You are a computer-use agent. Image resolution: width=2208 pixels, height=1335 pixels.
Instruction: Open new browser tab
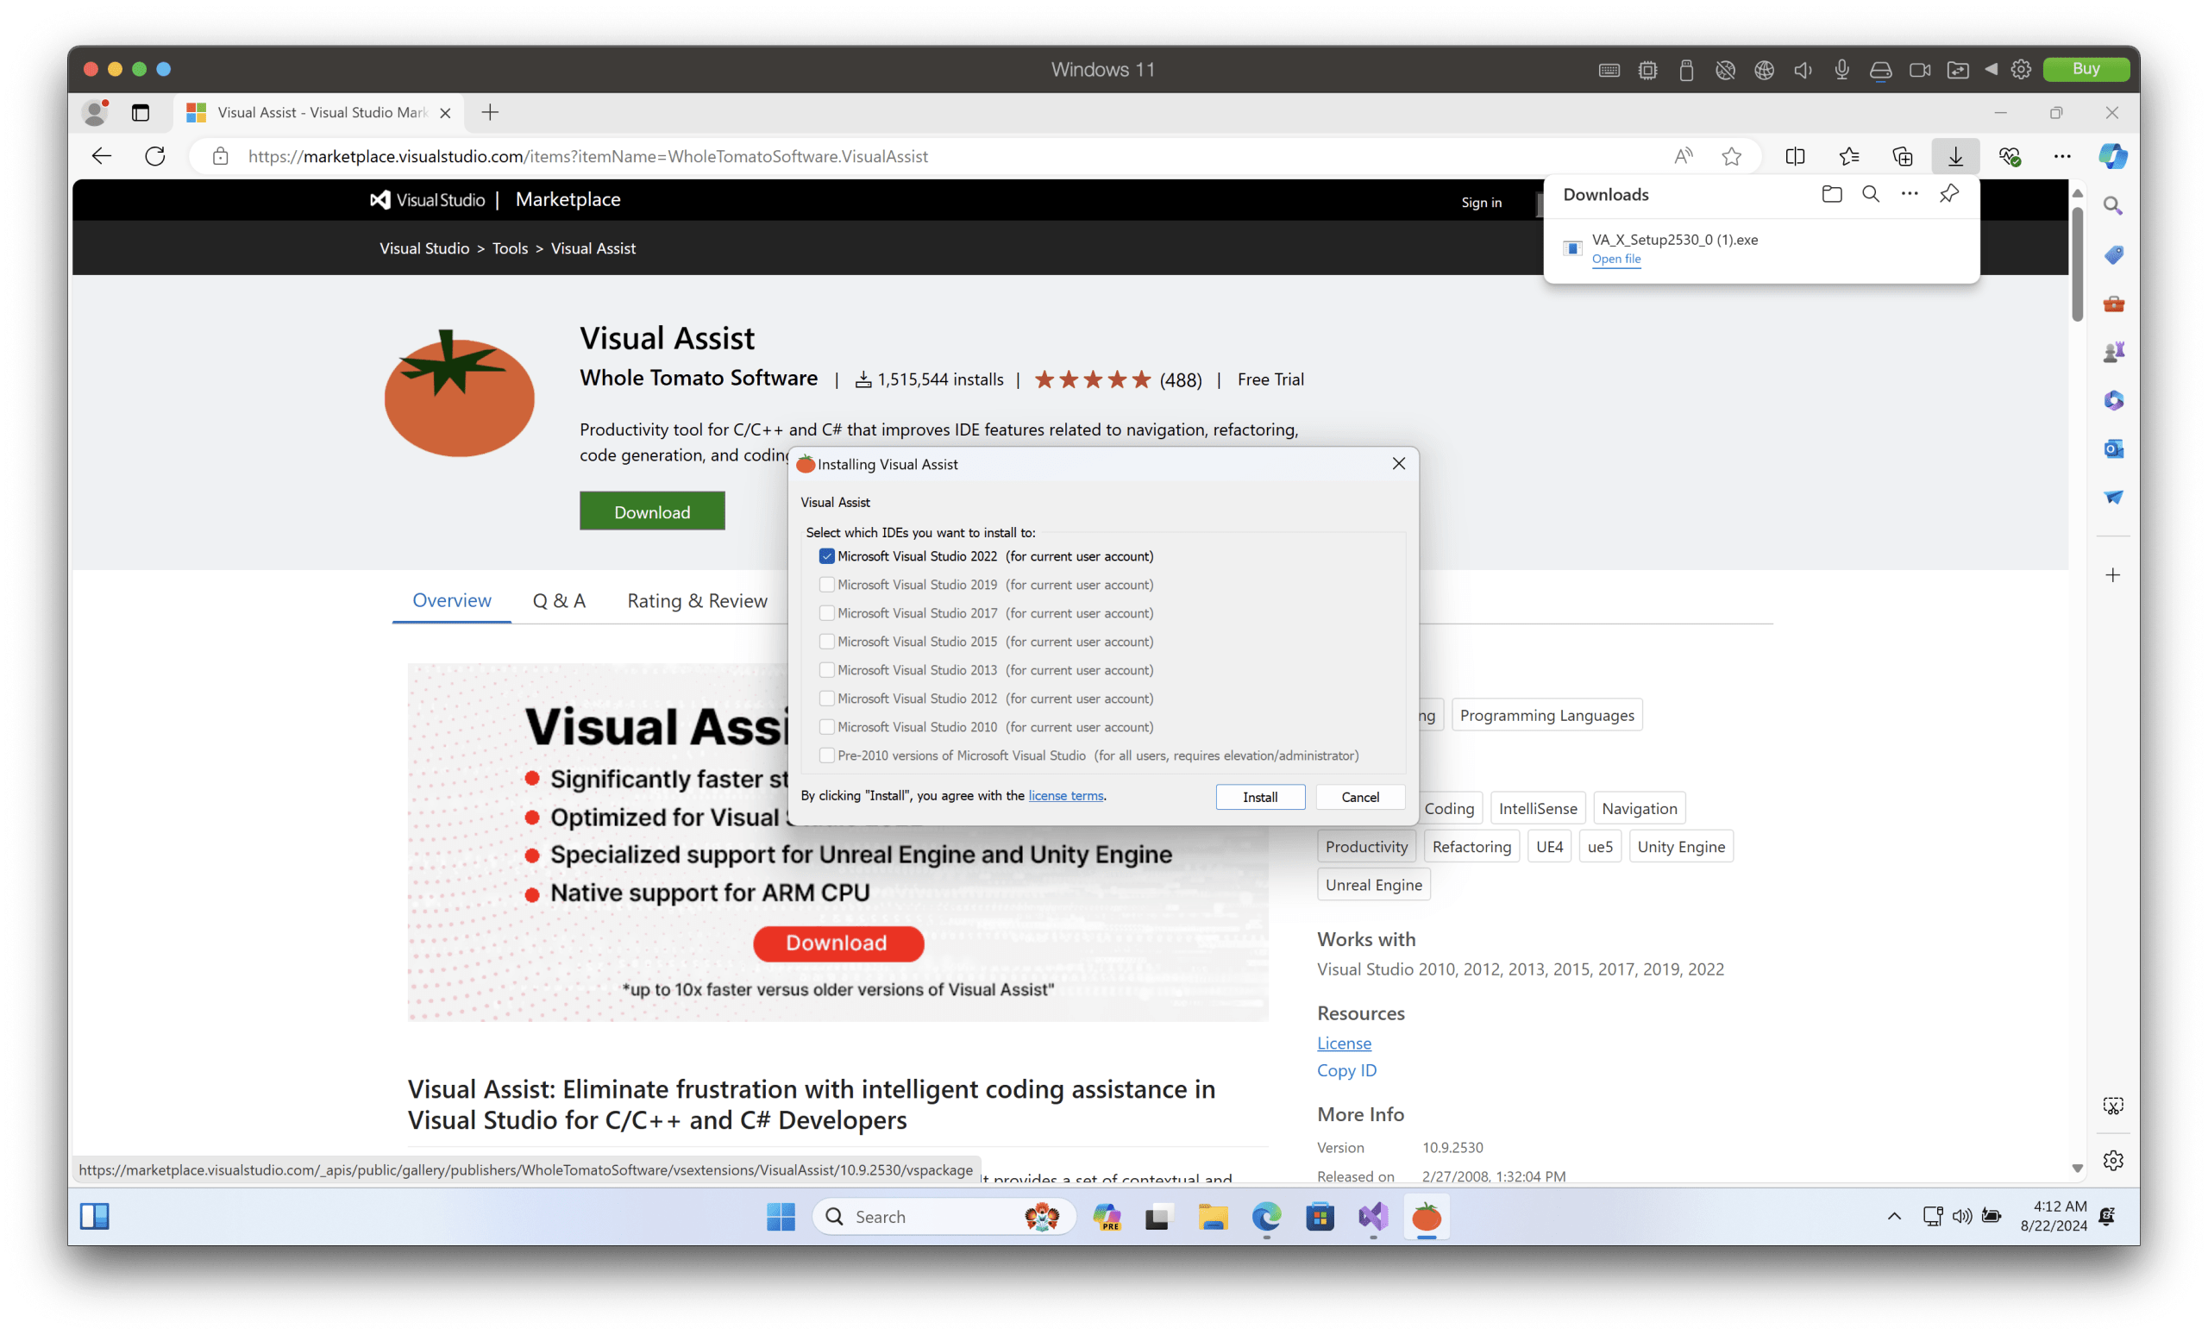tap(489, 113)
